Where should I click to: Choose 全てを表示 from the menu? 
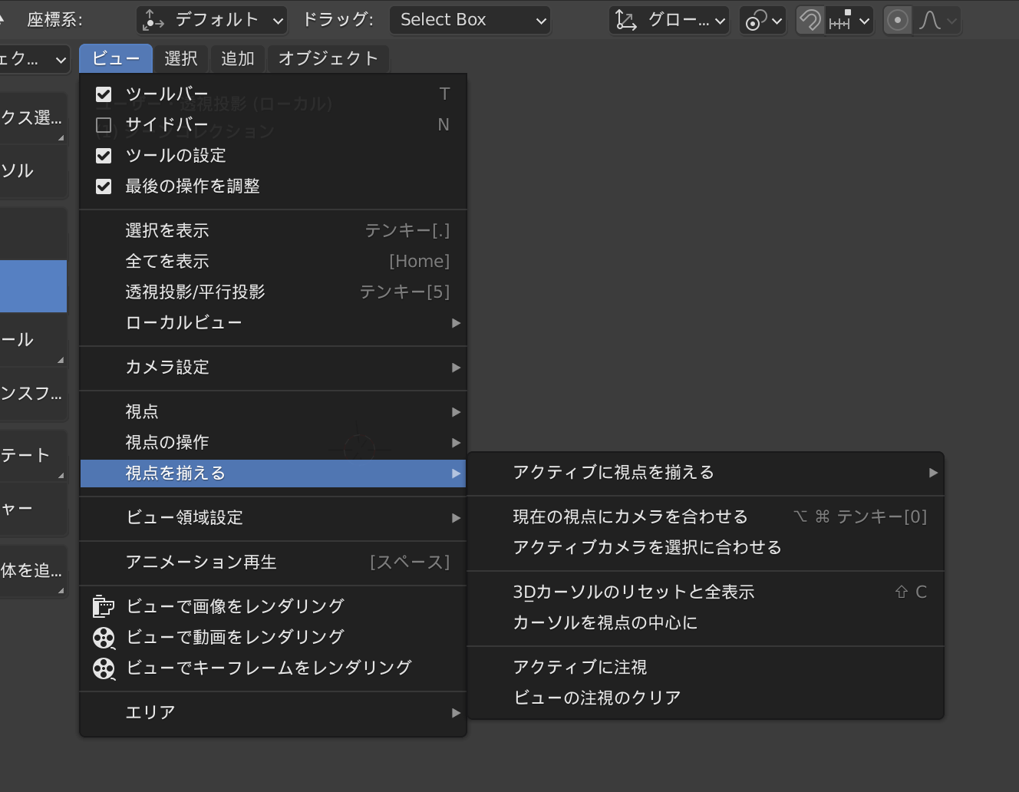[x=273, y=262]
